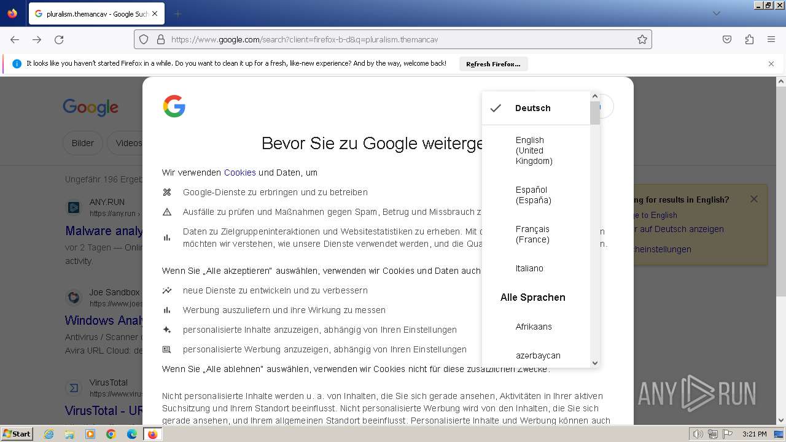Choose Afrikaans language

[535, 327]
